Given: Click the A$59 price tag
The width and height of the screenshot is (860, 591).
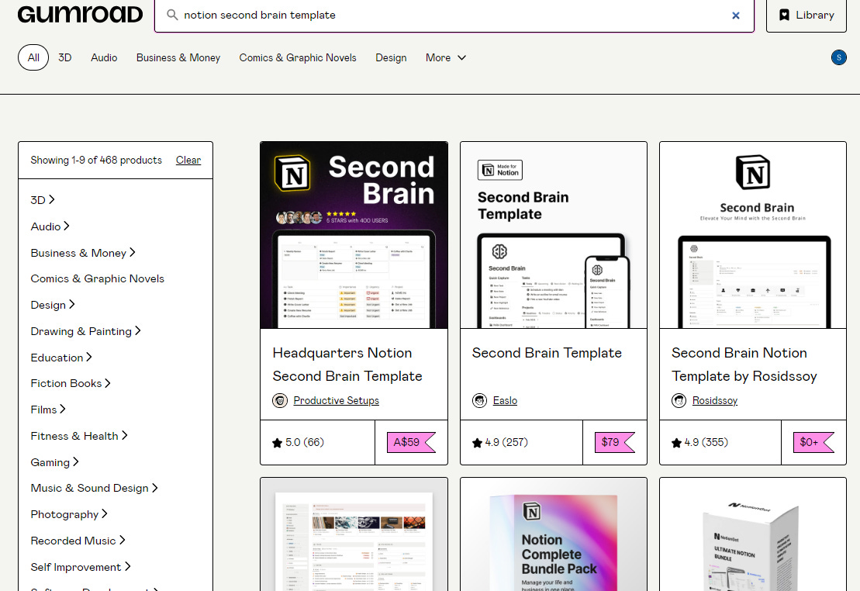Looking at the screenshot, I should [411, 442].
